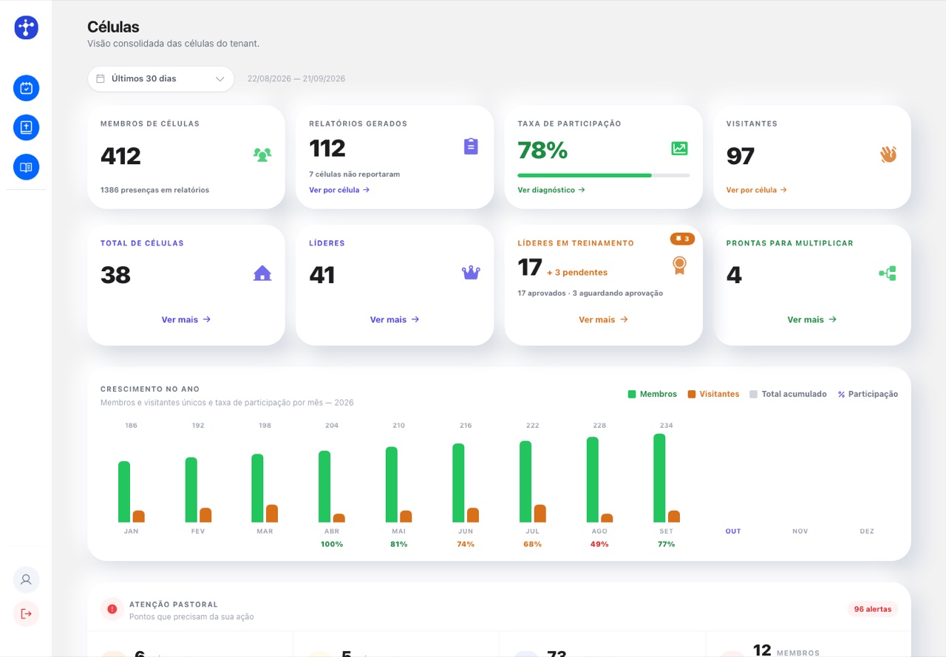The width and height of the screenshot is (946, 657).
Task: Toggle Membros series in chart legend
Action: click(653, 395)
